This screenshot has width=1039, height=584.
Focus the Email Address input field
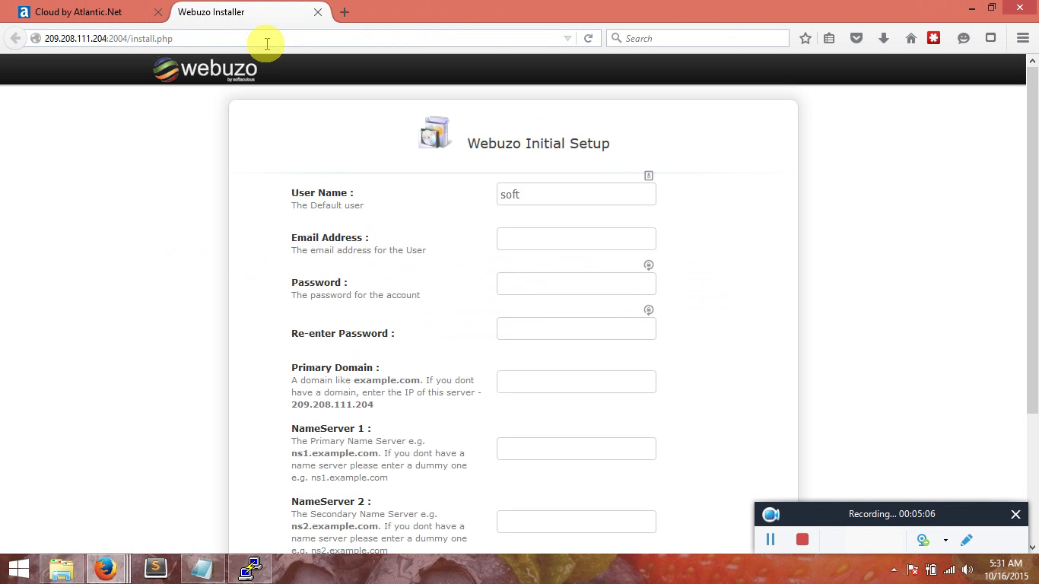click(x=577, y=239)
